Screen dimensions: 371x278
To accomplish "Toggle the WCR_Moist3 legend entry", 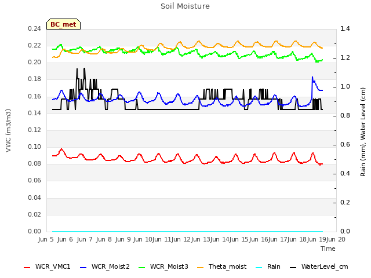I will click(163, 266).
